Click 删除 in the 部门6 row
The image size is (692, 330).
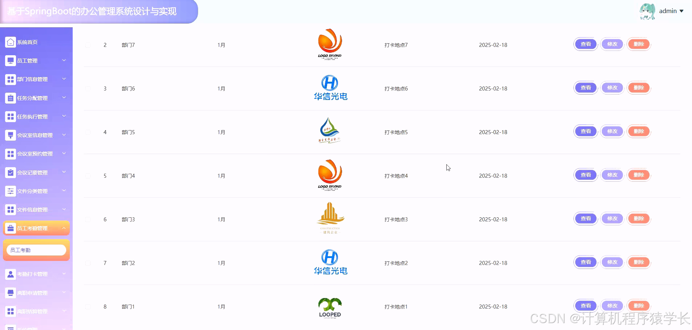point(639,88)
